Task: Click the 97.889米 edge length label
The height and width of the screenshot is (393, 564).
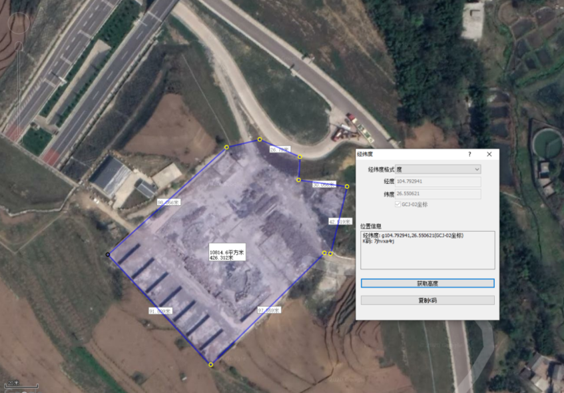Action: [268, 310]
